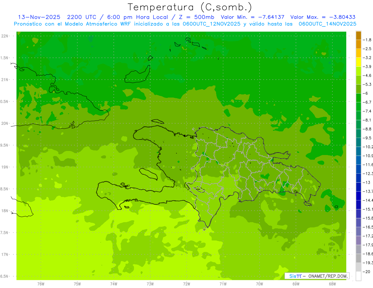
Task: Click the 19N latitude axis label
Action: coord(5,167)
